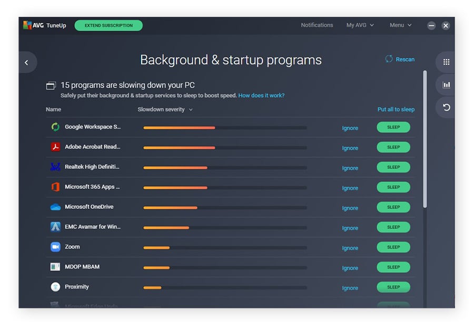This screenshot has height=326, width=474.
Task: Click the Zoom app icon
Action: pos(55,247)
